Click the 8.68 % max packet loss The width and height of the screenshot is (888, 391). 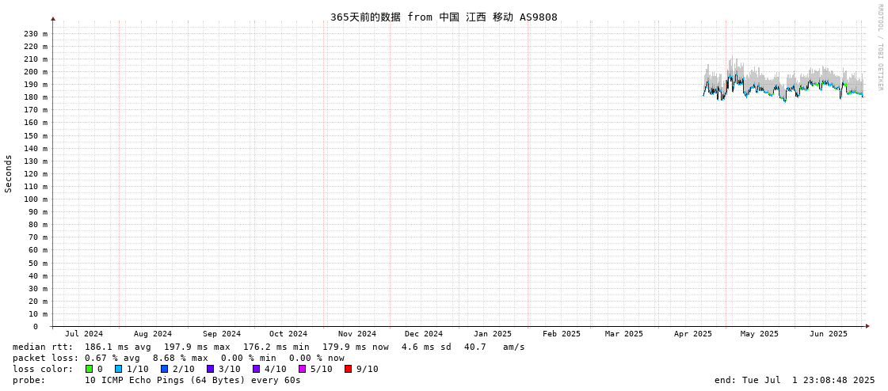(x=181, y=359)
